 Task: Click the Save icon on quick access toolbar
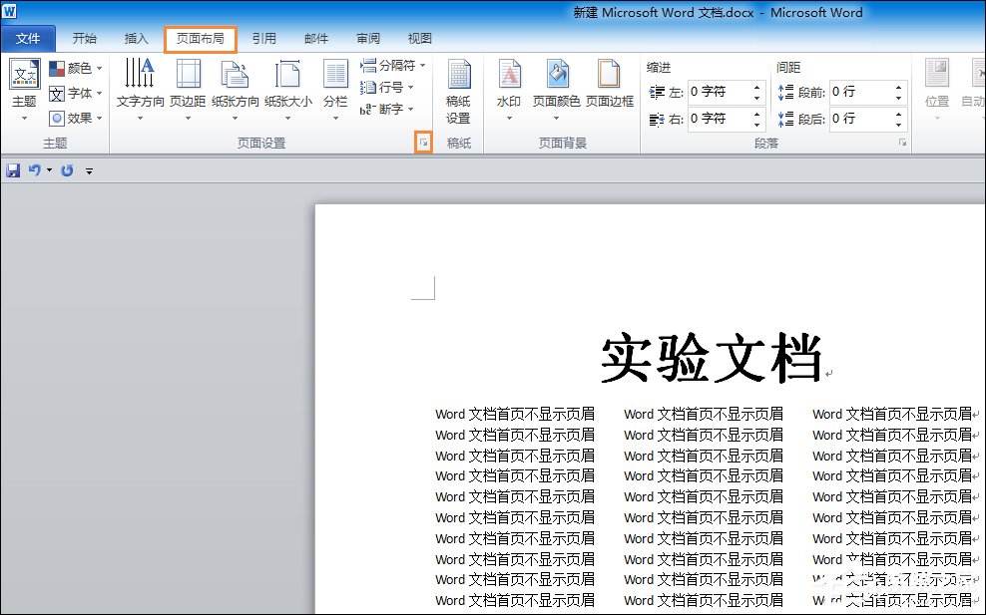coord(12,169)
